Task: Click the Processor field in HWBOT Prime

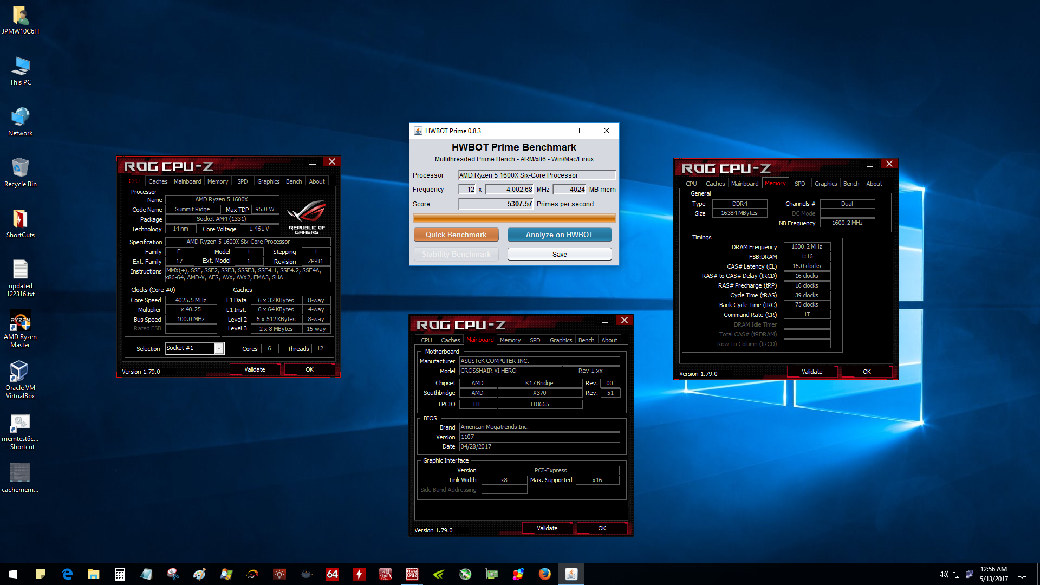Action: 537,175
